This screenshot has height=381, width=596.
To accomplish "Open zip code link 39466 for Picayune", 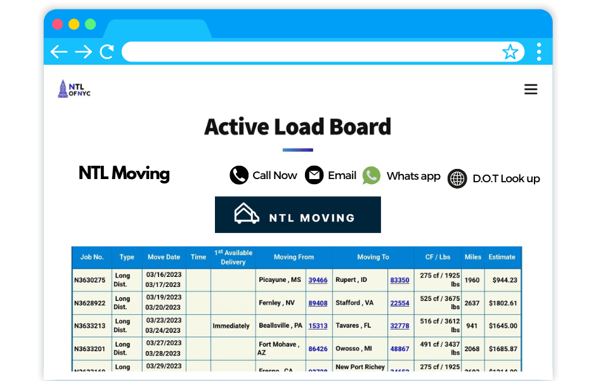I will click(x=318, y=280).
